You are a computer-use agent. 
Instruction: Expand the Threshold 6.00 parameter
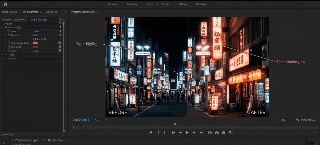pyautogui.click(x=5, y=35)
